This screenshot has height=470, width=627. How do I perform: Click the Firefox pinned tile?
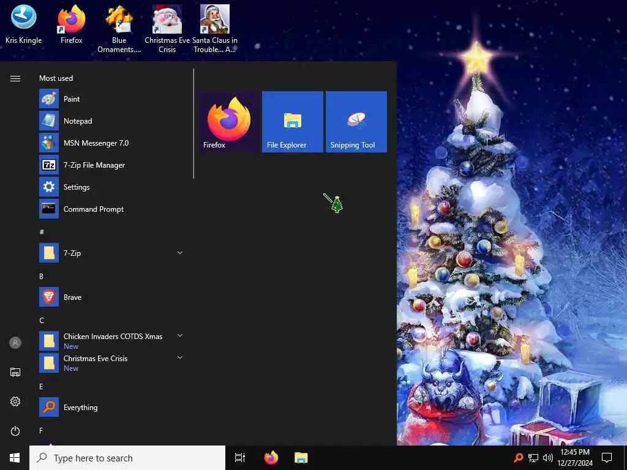pos(229,122)
